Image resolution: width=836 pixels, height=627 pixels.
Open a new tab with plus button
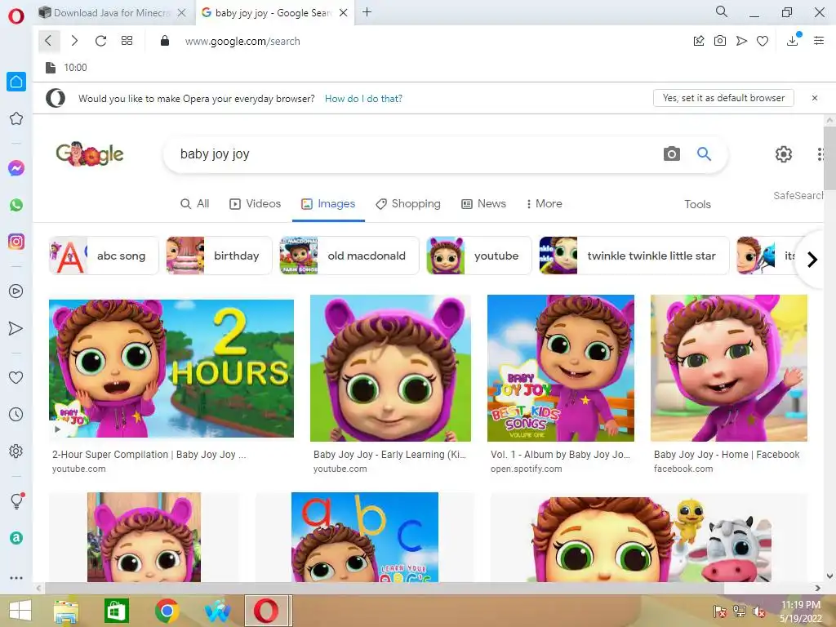(x=367, y=12)
